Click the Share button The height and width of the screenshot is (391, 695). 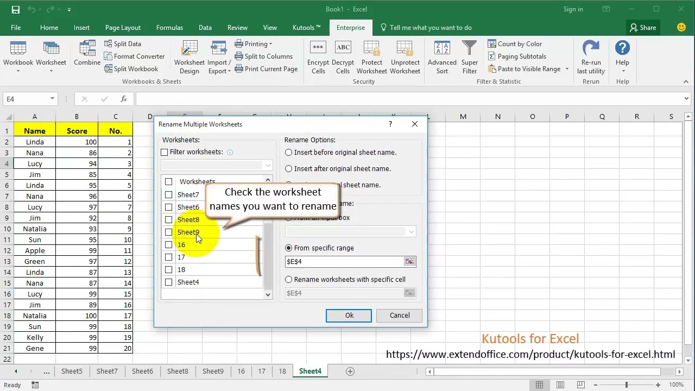point(642,28)
